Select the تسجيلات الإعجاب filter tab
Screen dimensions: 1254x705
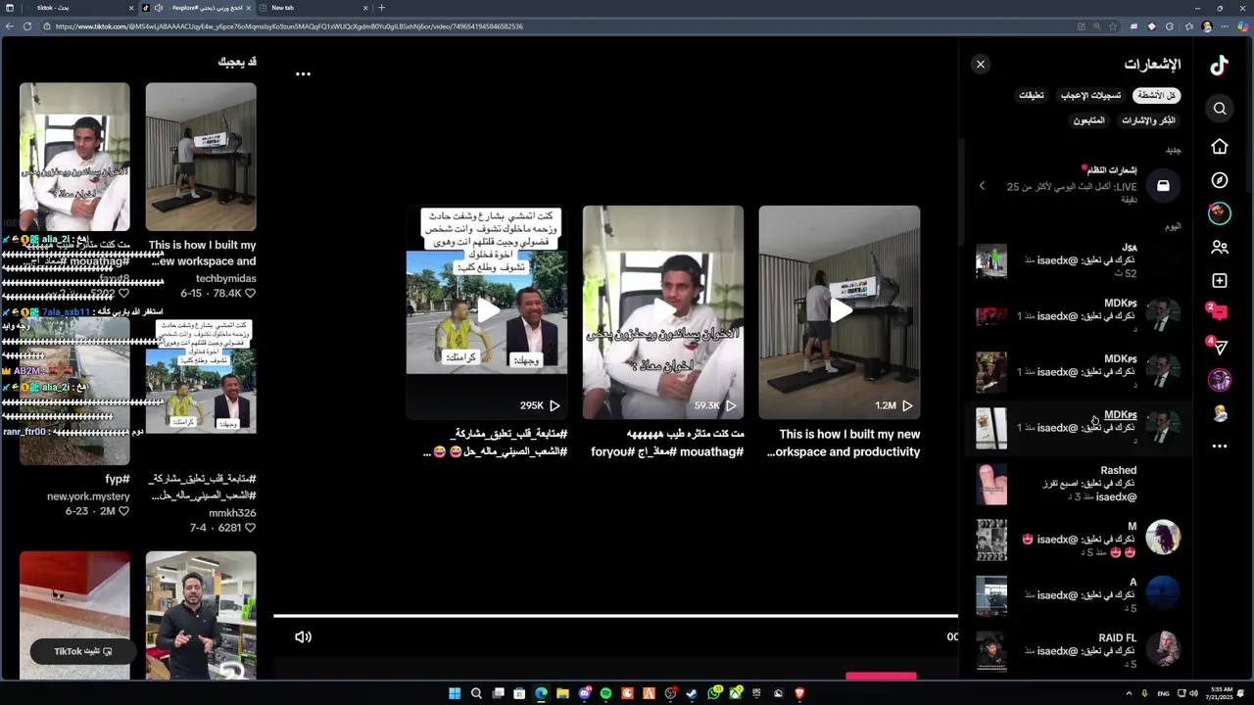(1091, 96)
